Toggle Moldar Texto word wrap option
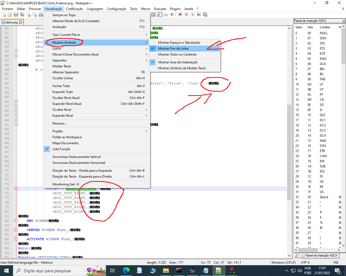The height and width of the screenshot is (276, 346). tap(97, 66)
